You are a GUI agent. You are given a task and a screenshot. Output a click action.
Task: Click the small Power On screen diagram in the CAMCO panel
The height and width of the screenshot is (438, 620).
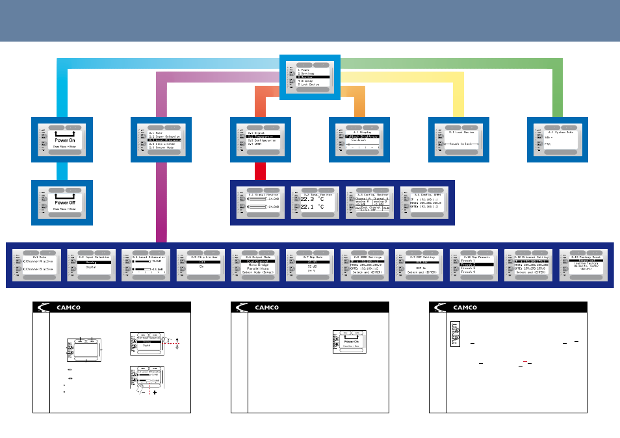pyautogui.click(x=350, y=342)
